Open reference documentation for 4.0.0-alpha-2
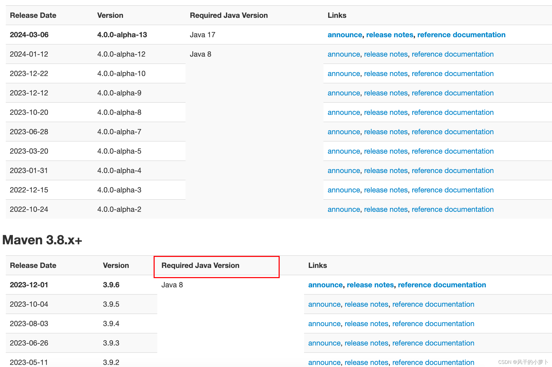This screenshot has width=552, height=367. click(453, 209)
